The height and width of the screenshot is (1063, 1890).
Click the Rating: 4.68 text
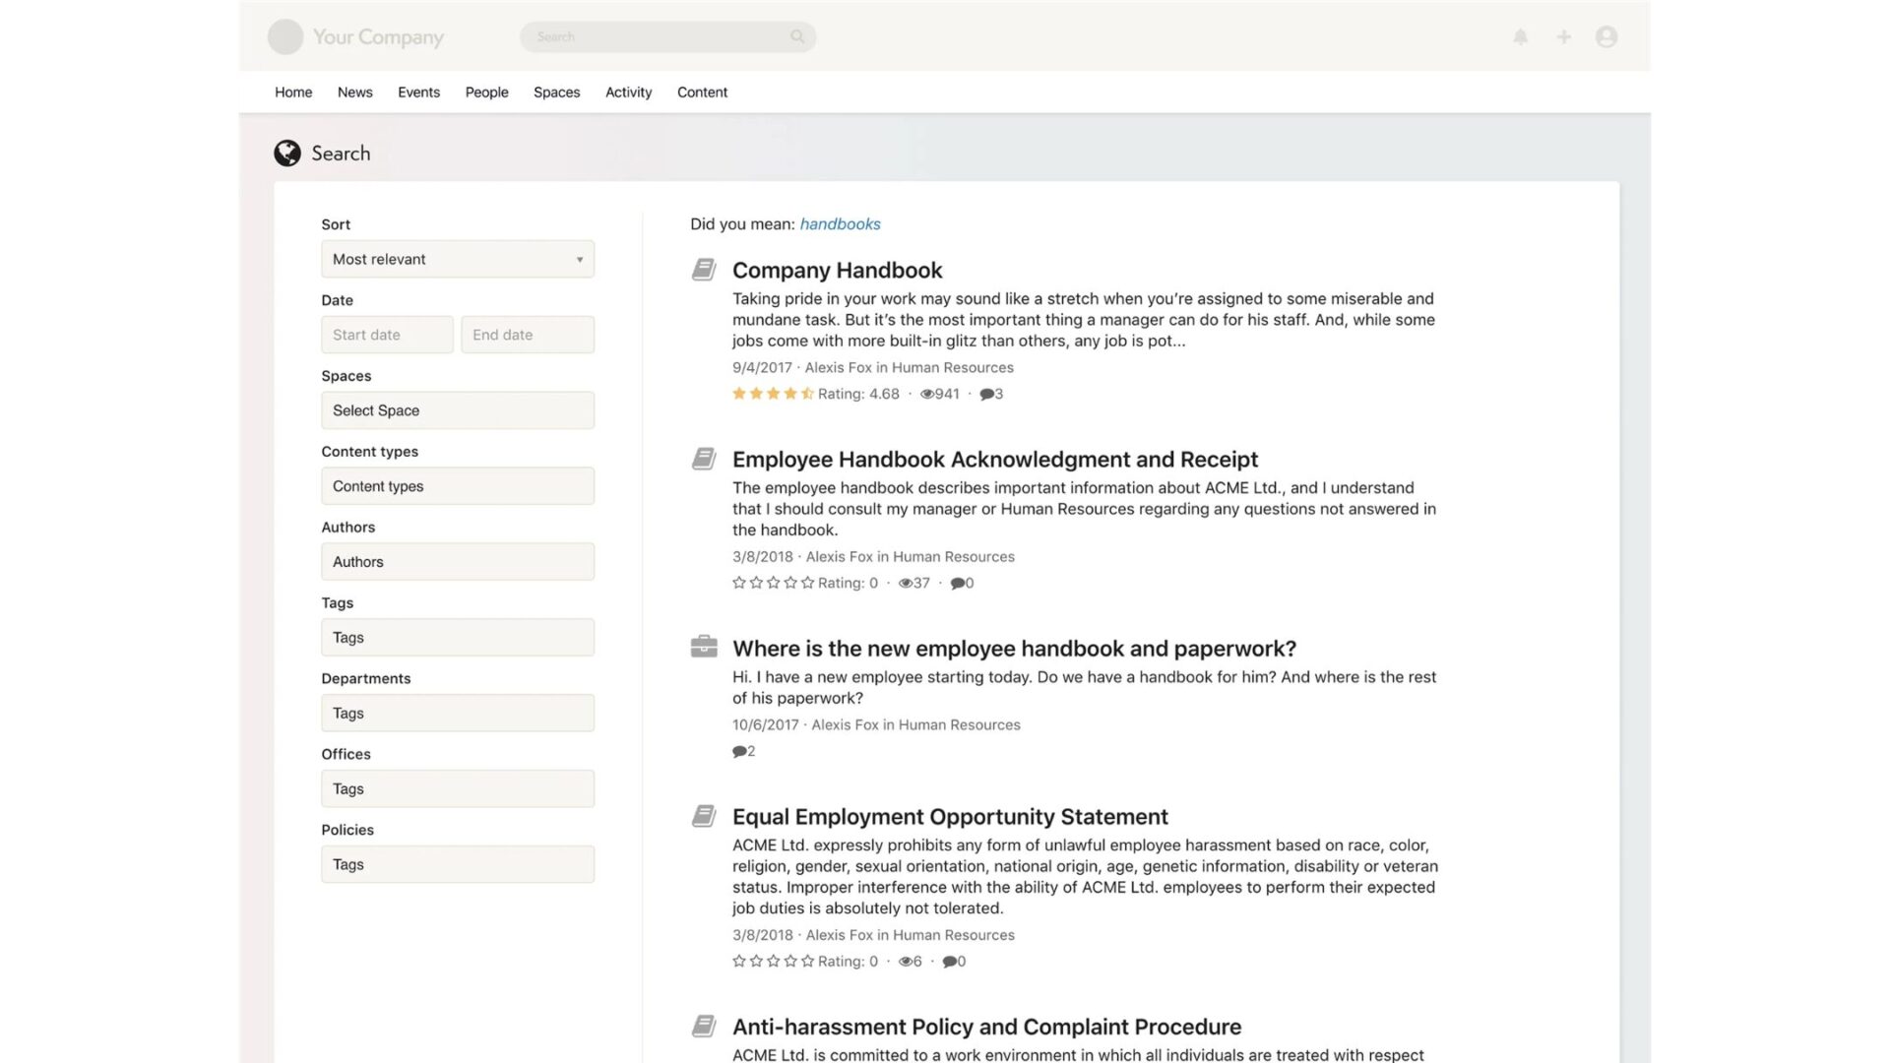click(858, 394)
